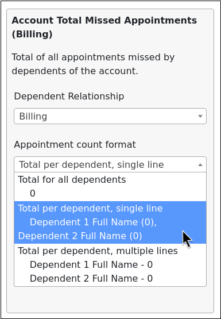The image size is (221, 319).
Task: Click "Total per dependent, single line" in the select box
Action: (x=91, y=165)
